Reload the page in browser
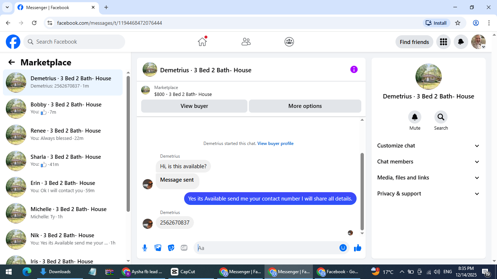The height and width of the screenshot is (279, 497). pos(34,23)
